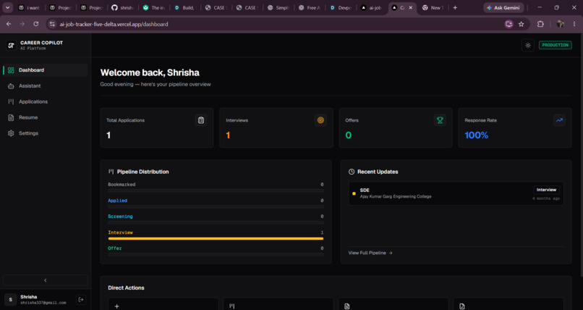The width and height of the screenshot is (583, 310).
Task: Reload the page with the refresh icon
Action: [x=35, y=24]
